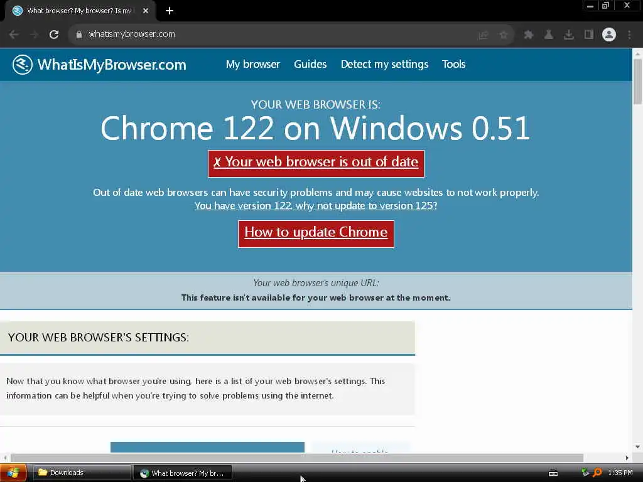Click How to update Chrome button
Screen dimensions: 643x482
point(316,233)
